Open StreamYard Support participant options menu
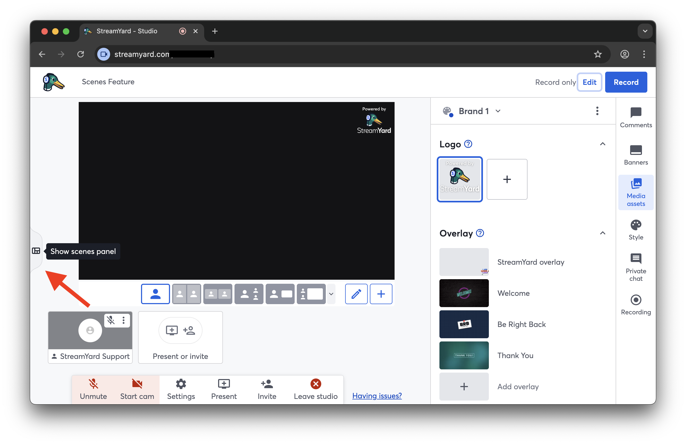686x444 pixels. 123,320
